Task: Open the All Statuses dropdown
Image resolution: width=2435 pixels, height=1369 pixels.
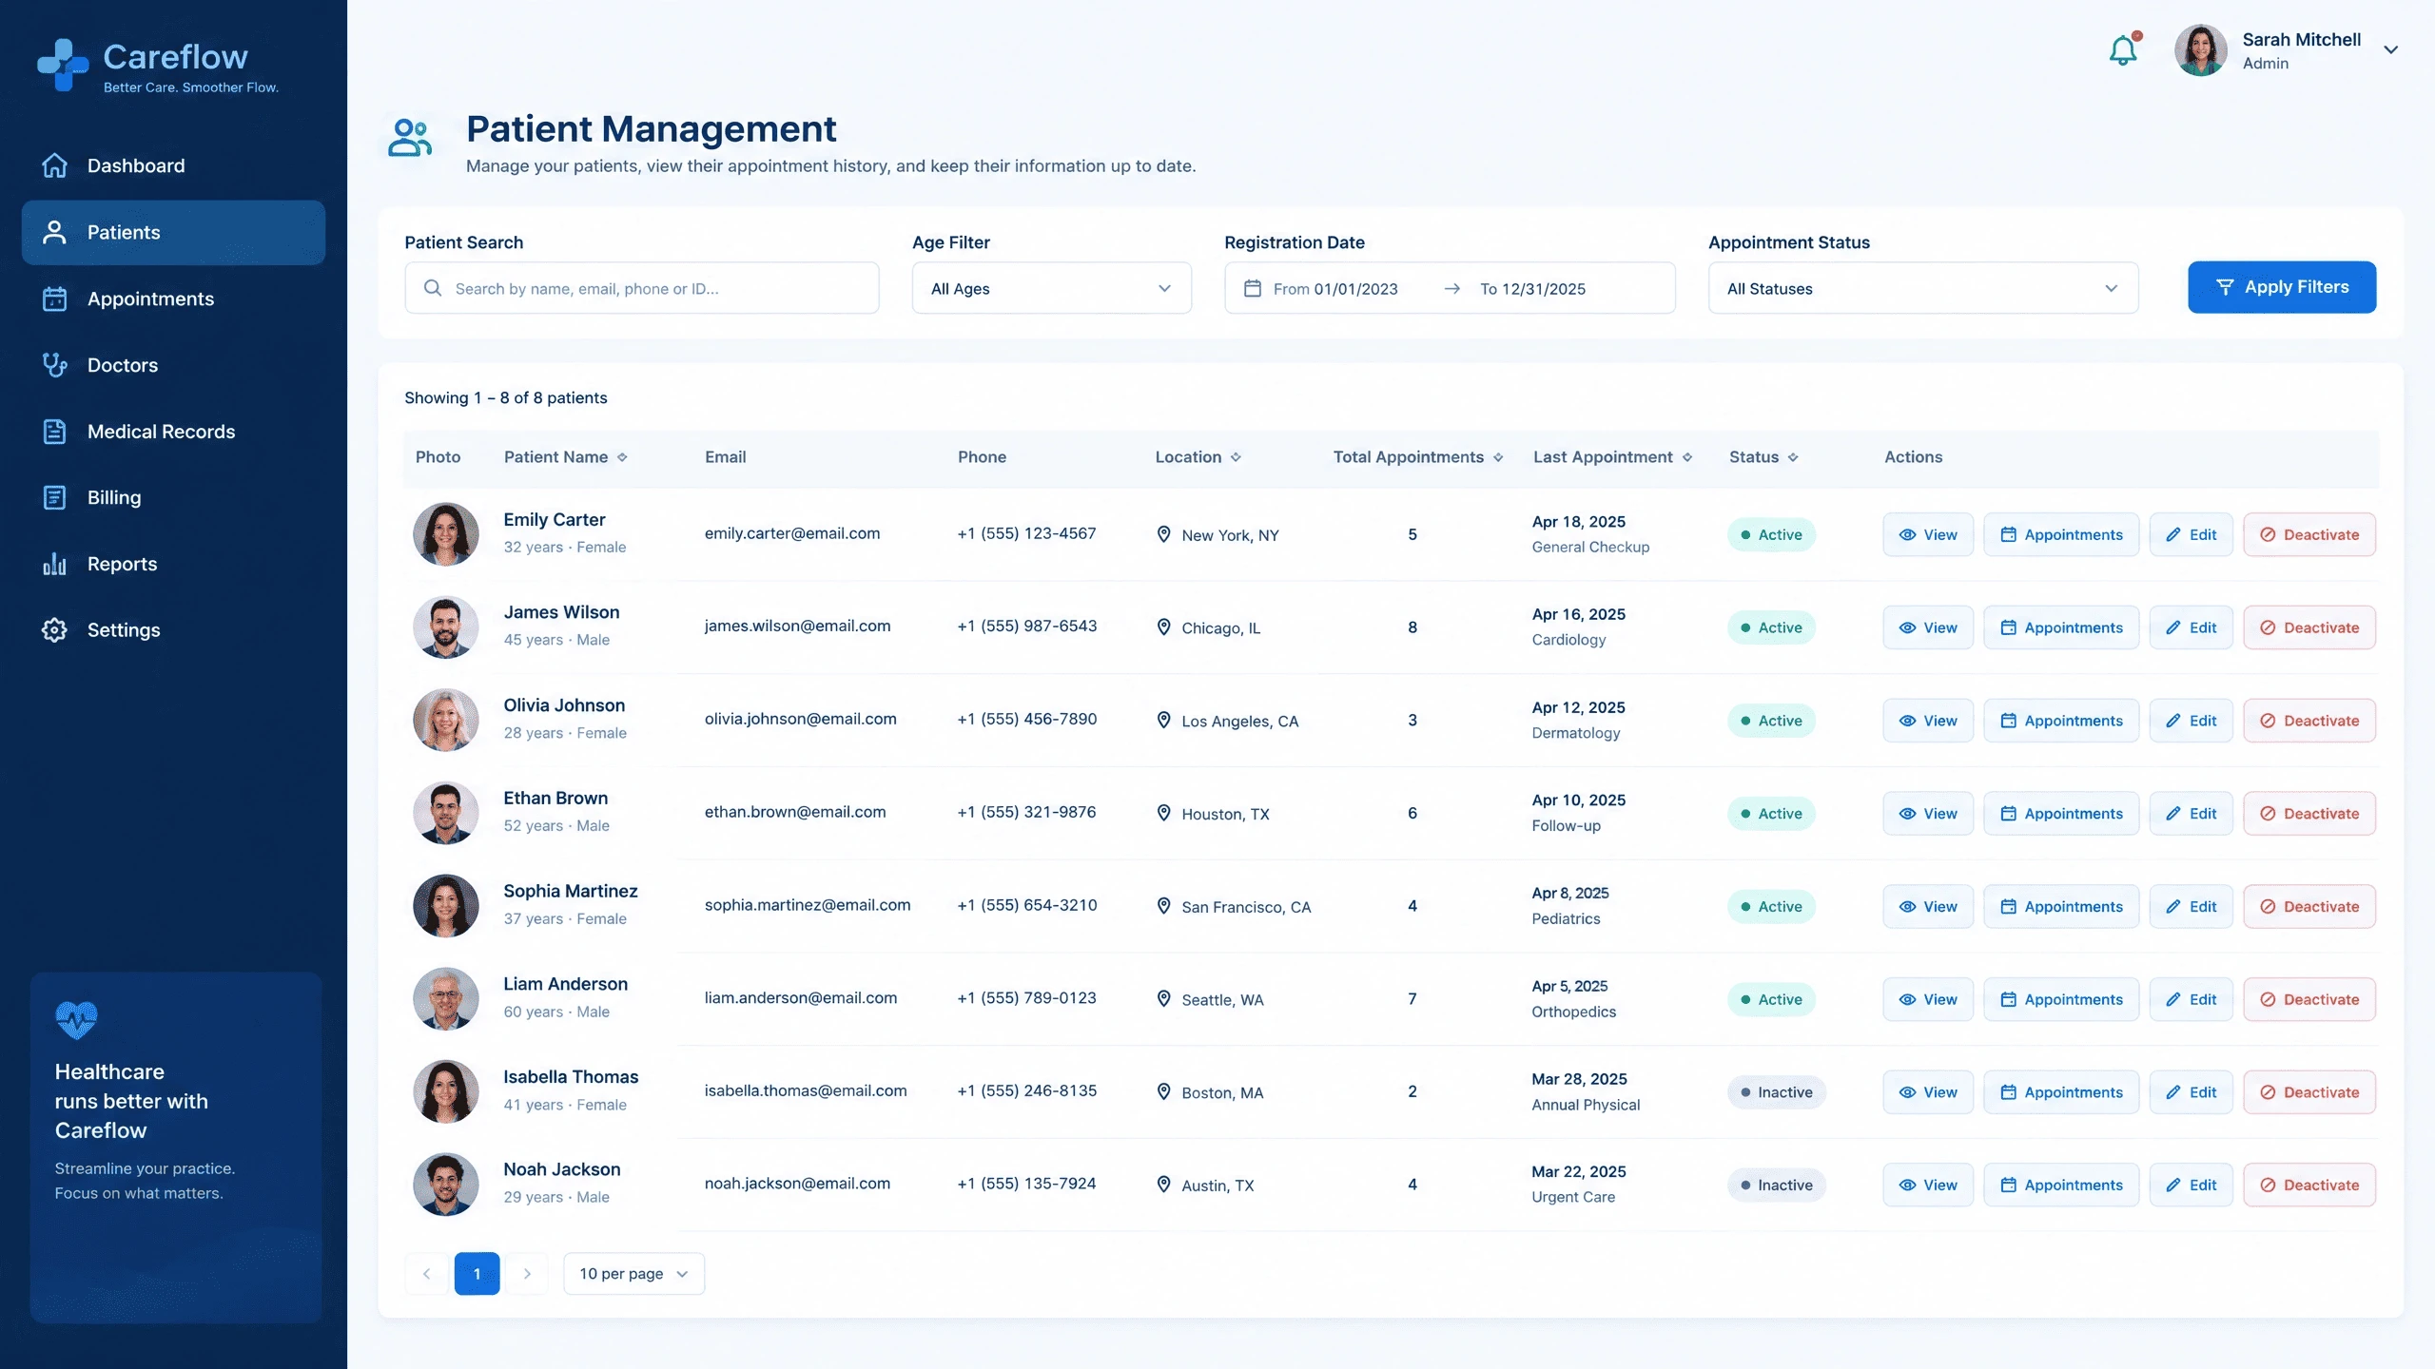Action: pos(1923,288)
